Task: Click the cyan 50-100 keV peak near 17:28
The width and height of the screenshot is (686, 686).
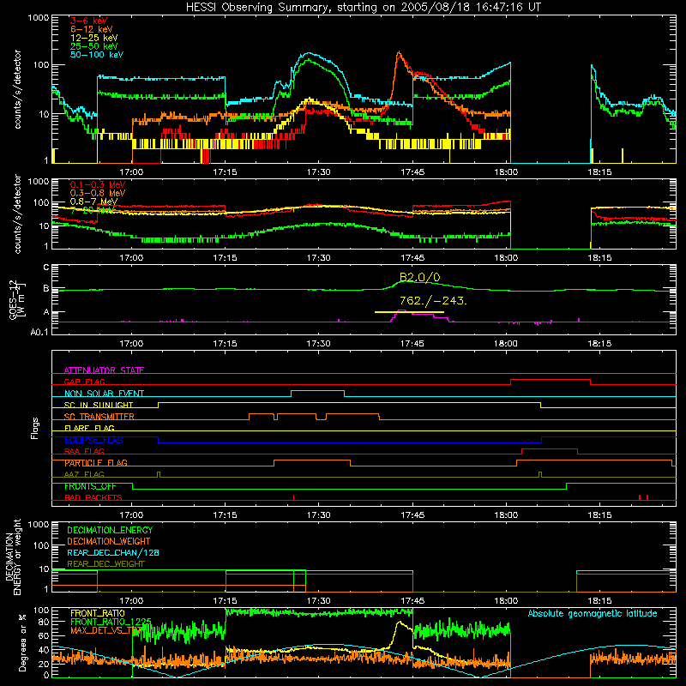Action: 309,53
